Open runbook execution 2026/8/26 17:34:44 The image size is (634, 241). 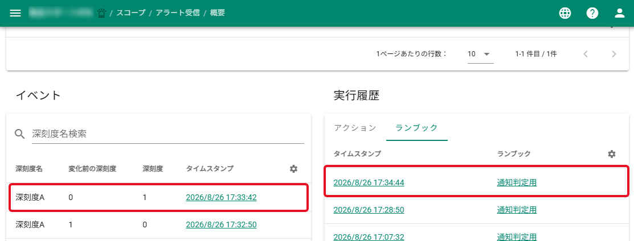[369, 182]
